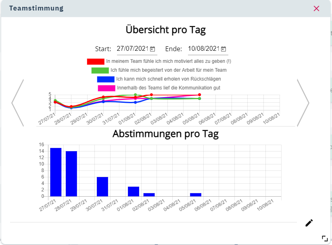Go to next chart with right arrow
This screenshot has height=245, width=332.
(303, 103)
